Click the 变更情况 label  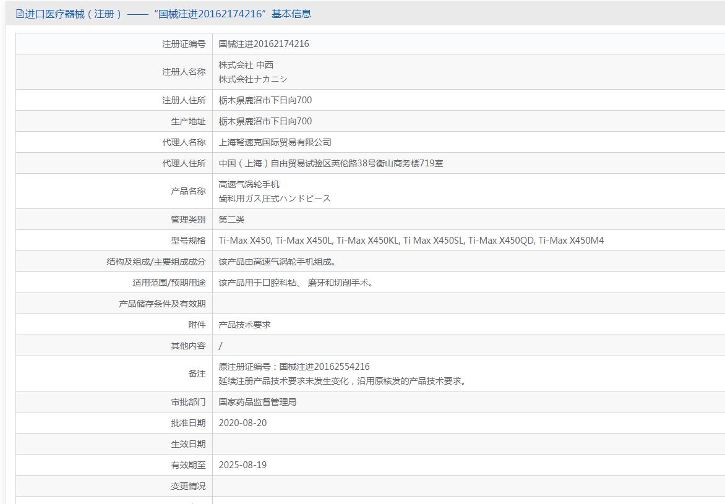(188, 486)
